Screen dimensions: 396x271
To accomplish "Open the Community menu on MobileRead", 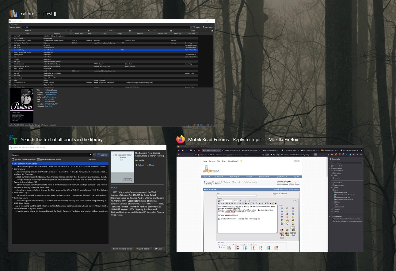I will pyautogui.click(x=264, y=177).
